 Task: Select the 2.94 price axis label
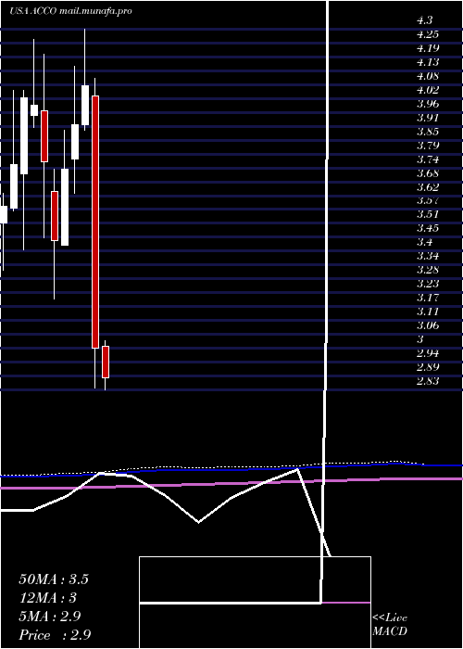point(428,353)
